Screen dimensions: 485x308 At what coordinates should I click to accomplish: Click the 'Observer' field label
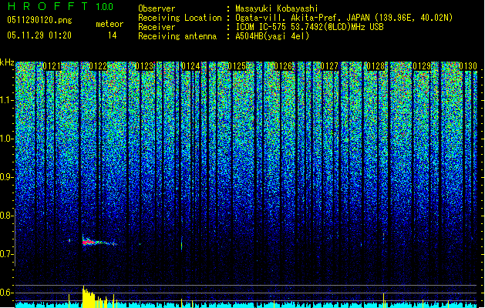point(157,8)
